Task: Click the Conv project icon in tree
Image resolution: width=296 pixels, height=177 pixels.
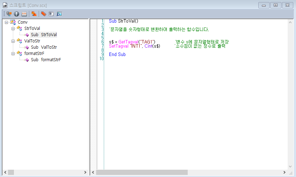Action: pos(13,22)
